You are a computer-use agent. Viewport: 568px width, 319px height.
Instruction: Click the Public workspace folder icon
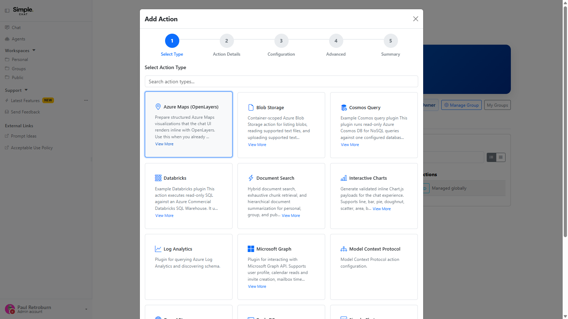point(7,77)
